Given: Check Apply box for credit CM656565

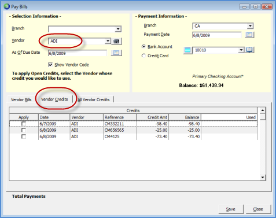Looking at the screenshot, I should coord(24,130).
